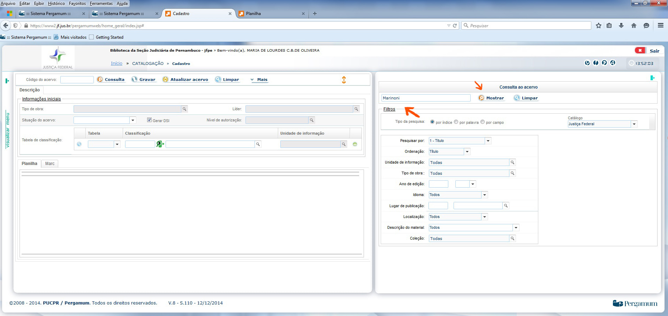
Task: Open the Histórico menu
Action: (56, 3)
